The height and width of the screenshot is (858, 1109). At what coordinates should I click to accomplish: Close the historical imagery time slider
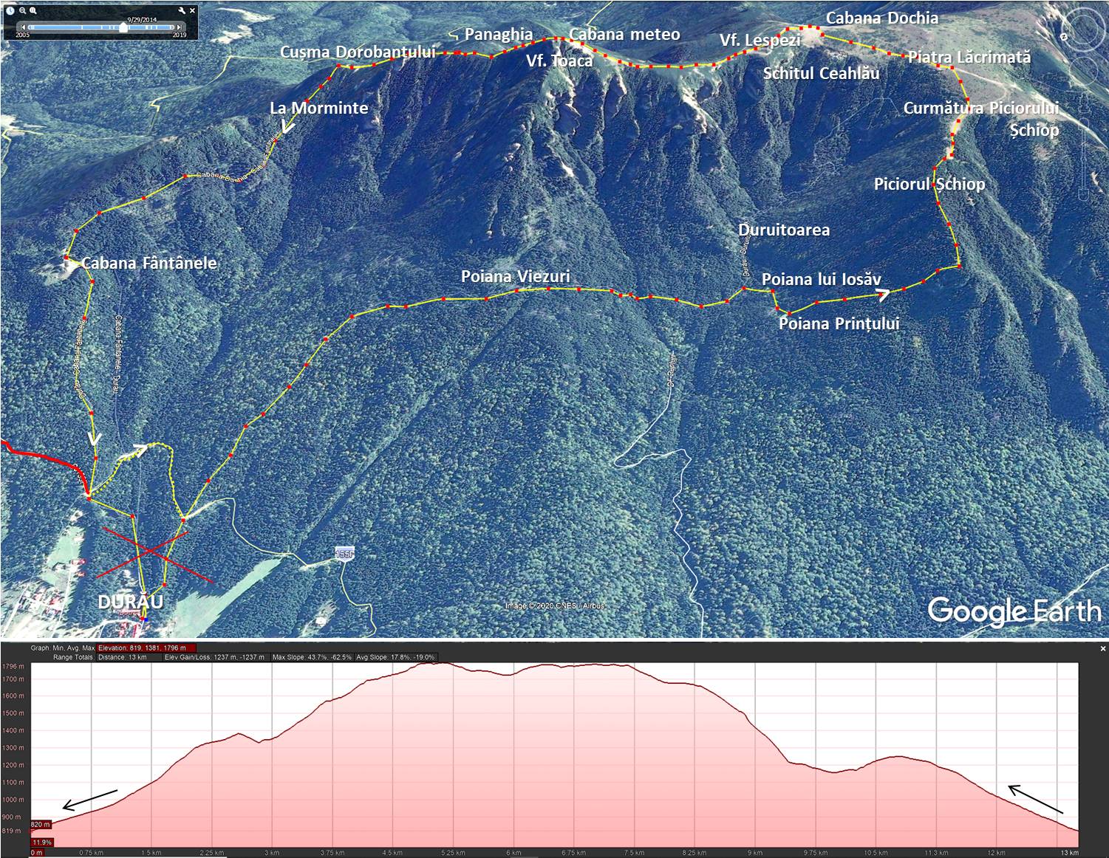193,10
